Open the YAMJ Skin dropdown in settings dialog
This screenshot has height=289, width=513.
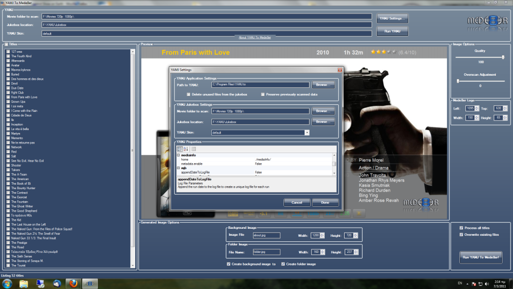307,132
